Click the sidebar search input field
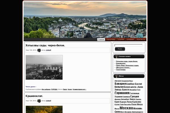The height and width of the screenshot is (113, 170). pyautogui.click(x=128, y=45)
